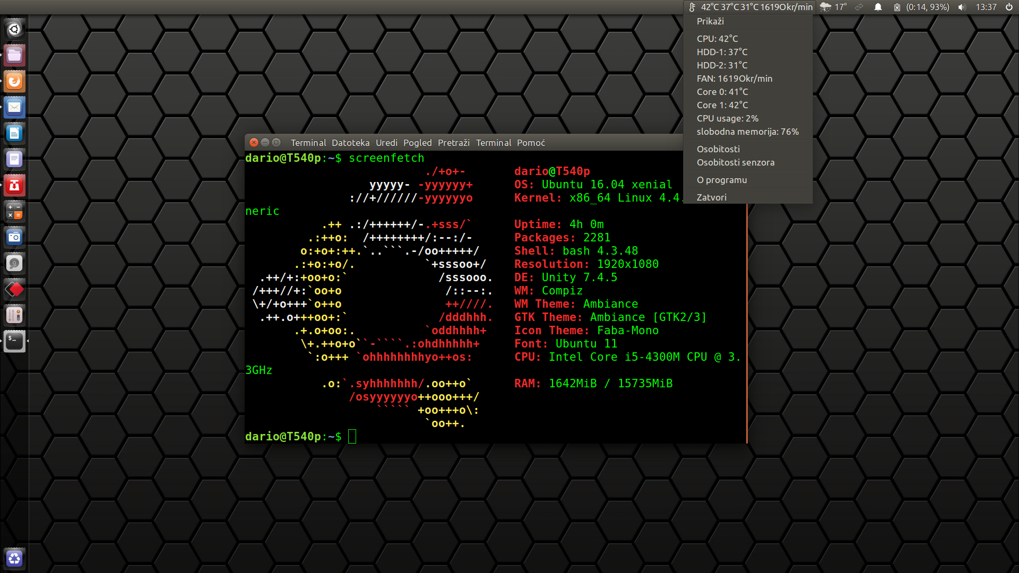Select the FAN: 1619Okr/min entry
The image size is (1019, 573).
[748, 79]
